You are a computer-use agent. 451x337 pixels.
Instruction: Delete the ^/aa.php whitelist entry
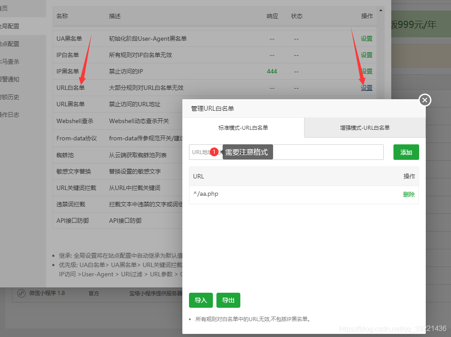pos(409,194)
